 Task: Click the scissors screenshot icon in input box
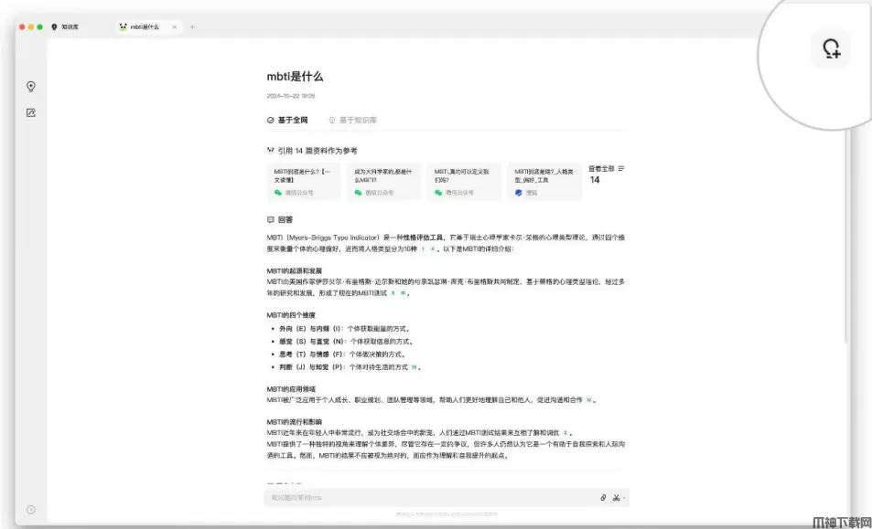click(x=616, y=497)
